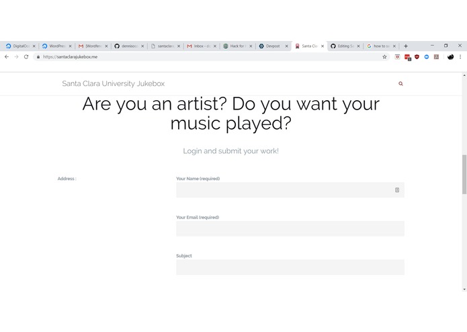Go back with the browser back arrow
467x332 pixels.
click(7, 57)
